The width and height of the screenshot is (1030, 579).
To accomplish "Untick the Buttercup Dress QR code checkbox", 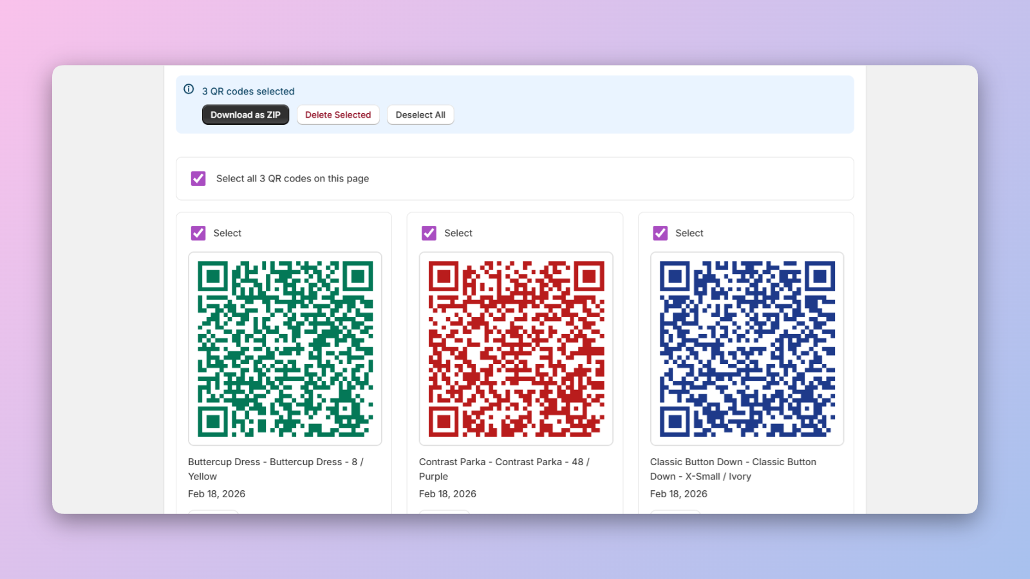I will (198, 233).
